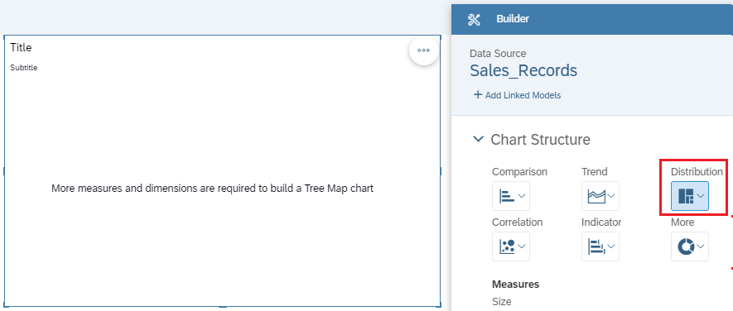733x311 pixels.
Task: Open the Trend chart type dropdown
Action: (x=600, y=196)
